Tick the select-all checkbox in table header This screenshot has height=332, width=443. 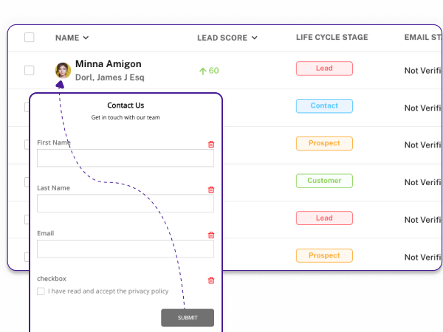(x=30, y=38)
